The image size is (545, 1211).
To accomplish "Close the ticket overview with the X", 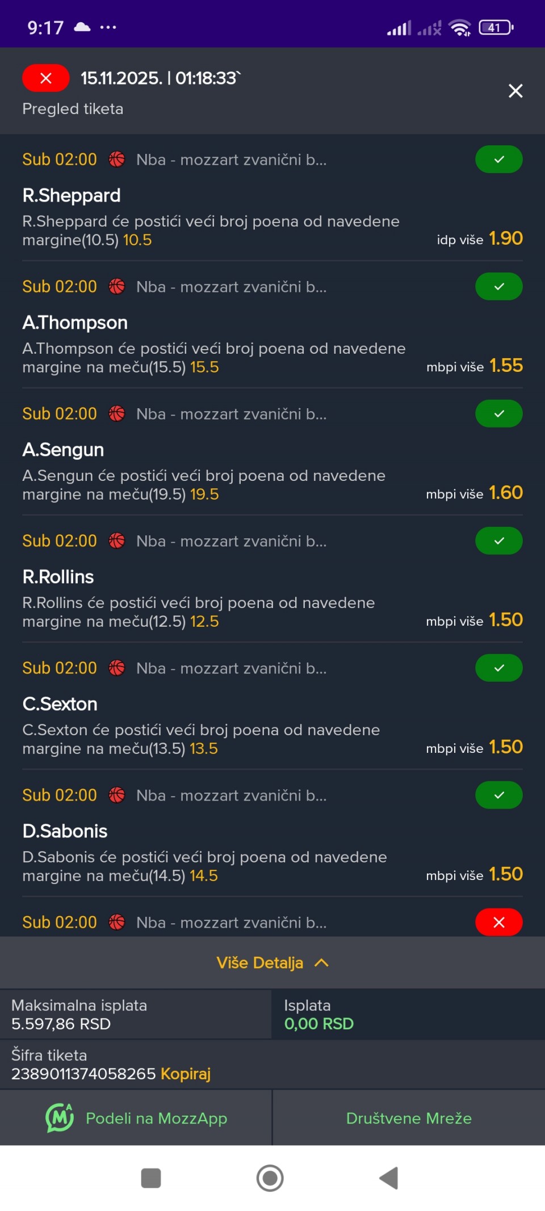I will (515, 91).
